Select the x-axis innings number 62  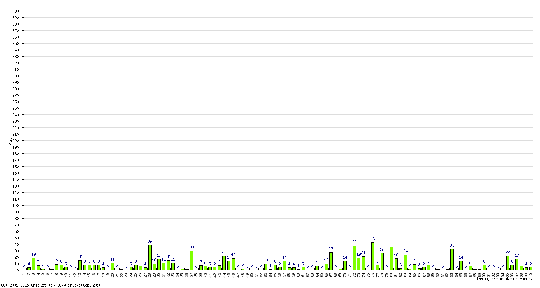[308, 274]
